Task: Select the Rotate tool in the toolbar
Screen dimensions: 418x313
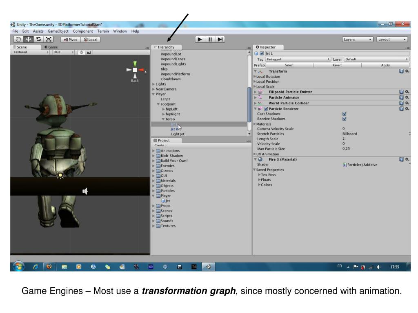Action: [x=39, y=40]
